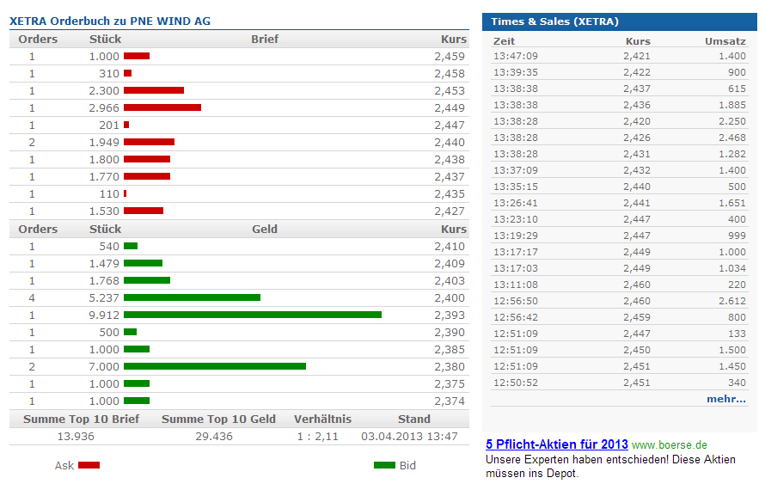Click the Verhältnis value 1 : 2,11
The width and height of the screenshot is (765, 490).
tap(318, 437)
